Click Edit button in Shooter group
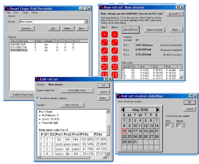Viewport: 199px width, 164px height. point(54,28)
